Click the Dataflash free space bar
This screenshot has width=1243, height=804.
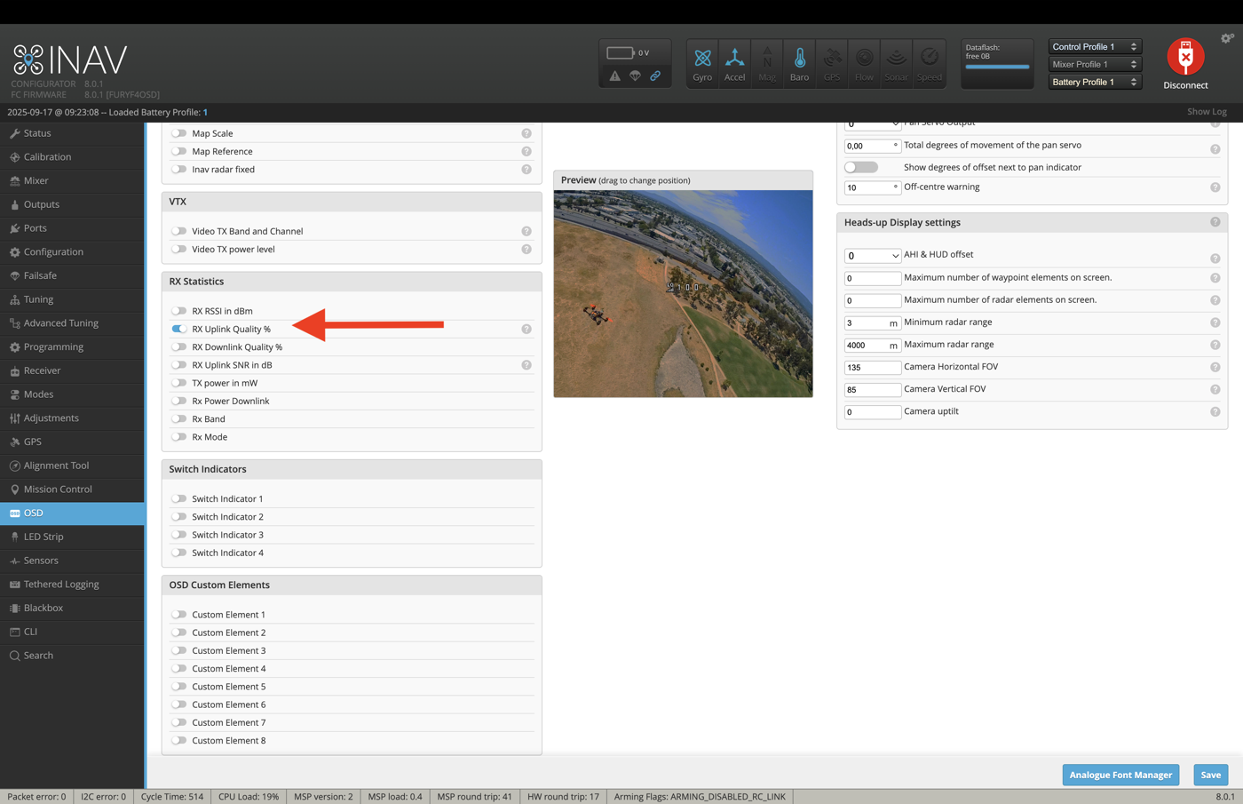click(x=998, y=67)
